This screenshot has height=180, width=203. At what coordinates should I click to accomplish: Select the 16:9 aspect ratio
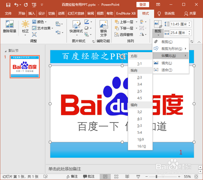point(140,139)
